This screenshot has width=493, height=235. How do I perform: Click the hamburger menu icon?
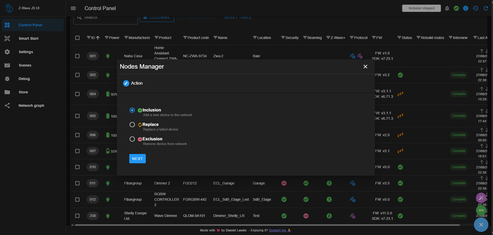73,8
